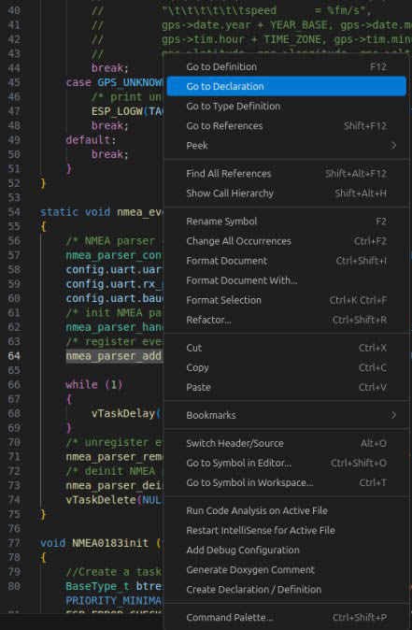
Task: Click line number 77 in gutter
Action: point(14,543)
